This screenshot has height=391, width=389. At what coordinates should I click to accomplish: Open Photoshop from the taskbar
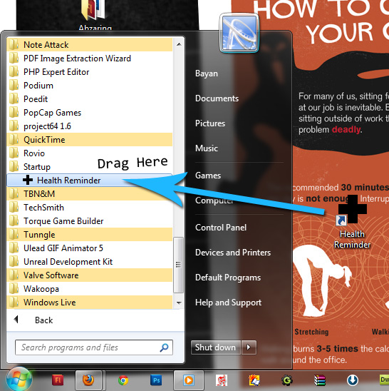tap(156, 380)
